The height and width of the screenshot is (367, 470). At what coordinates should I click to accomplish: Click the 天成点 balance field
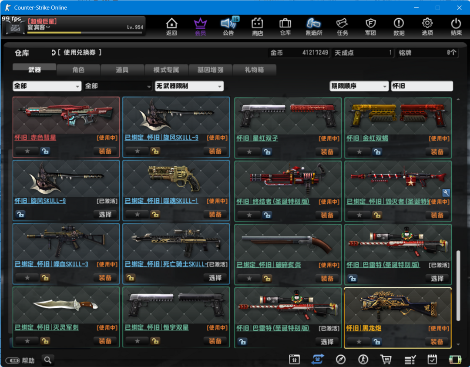[x=363, y=53]
